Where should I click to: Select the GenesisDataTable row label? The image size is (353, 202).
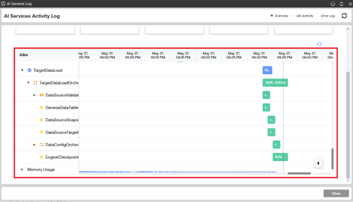pos(62,107)
